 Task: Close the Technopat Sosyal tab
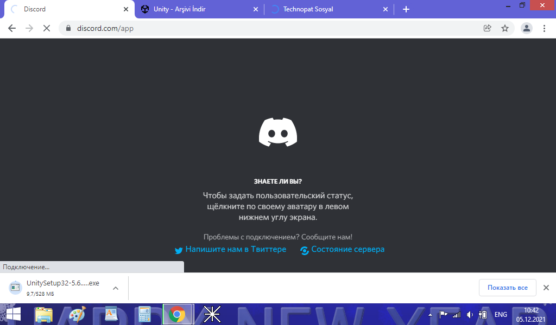coord(386,9)
